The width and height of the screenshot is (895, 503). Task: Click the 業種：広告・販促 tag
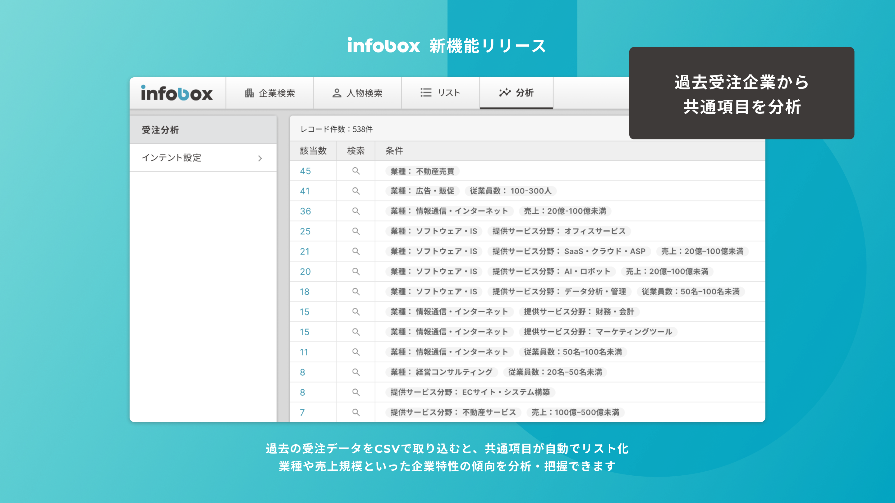422,191
